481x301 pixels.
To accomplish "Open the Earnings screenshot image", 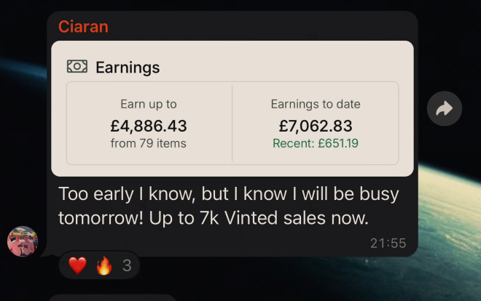I will tap(232, 108).
